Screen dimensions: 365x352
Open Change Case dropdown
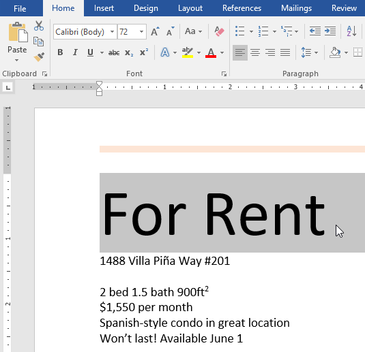click(193, 31)
